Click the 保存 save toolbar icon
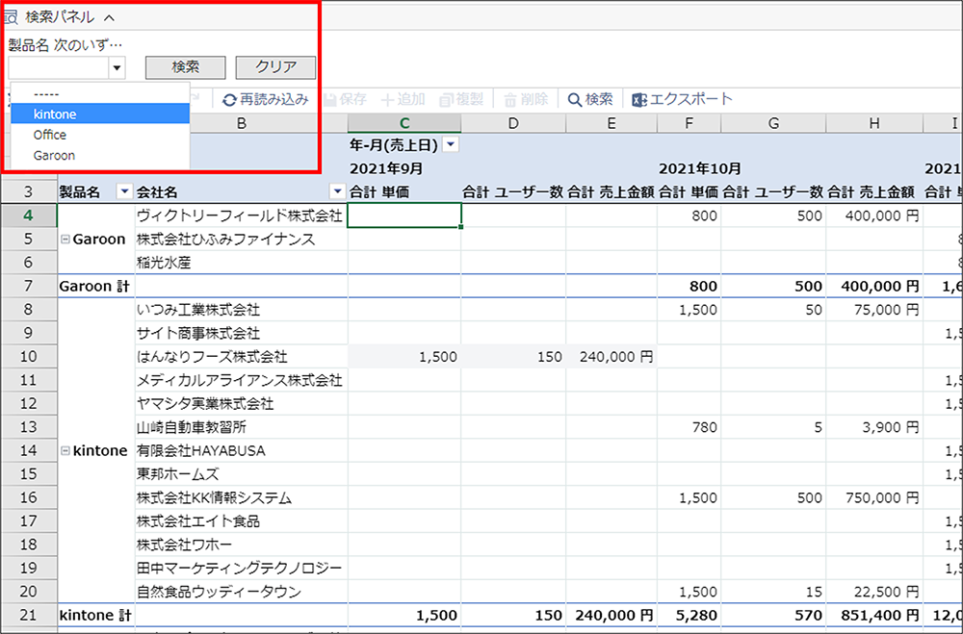The height and width of the screenshot is (634, 963). [x=329, y=100]
